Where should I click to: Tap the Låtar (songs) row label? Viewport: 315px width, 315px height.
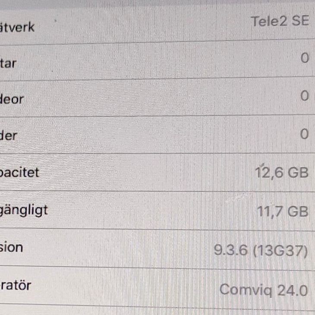pyautogui.click(x=8, y=63)
